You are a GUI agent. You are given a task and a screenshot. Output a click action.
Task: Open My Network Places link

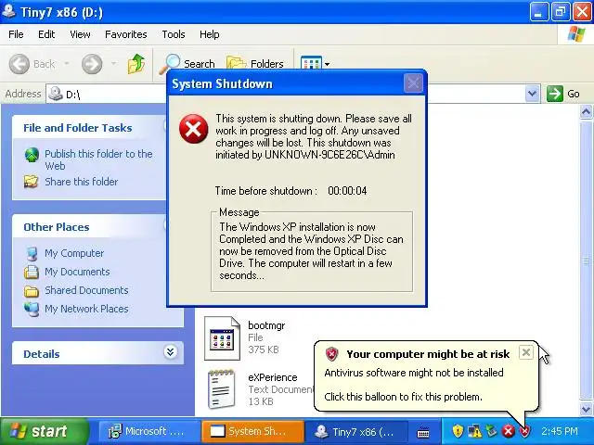(86, 309)
